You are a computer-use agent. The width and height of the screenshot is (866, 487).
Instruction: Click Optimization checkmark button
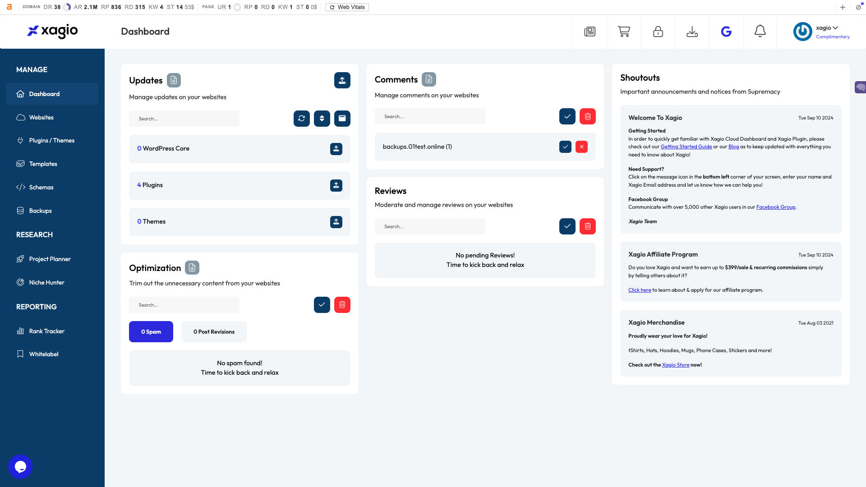[322, 305]
